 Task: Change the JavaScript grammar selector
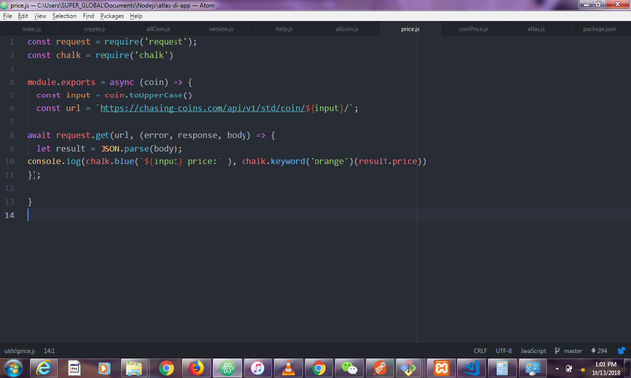click(x=532, y=351)
